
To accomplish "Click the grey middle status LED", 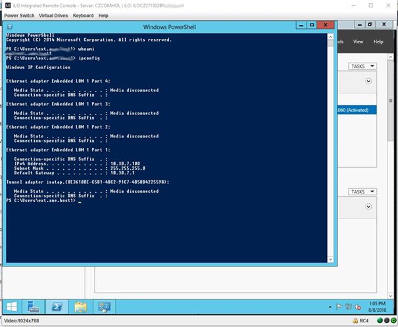I will coord(387,320).
